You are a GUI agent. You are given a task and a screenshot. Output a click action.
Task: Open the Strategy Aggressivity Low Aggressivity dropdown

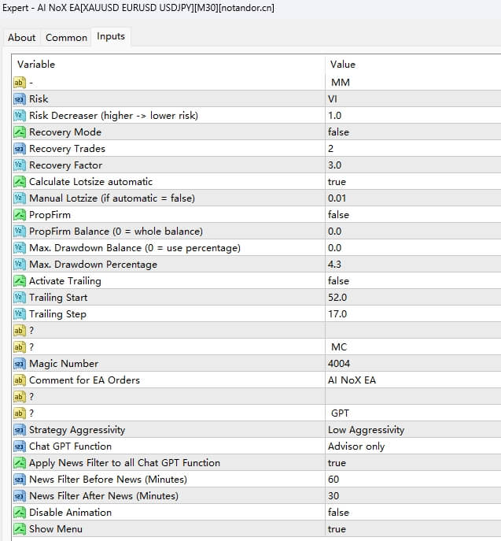click(x=366, y=430)
